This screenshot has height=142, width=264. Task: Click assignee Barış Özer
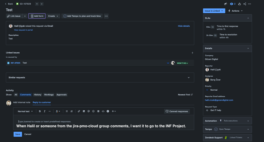(213, 80)
